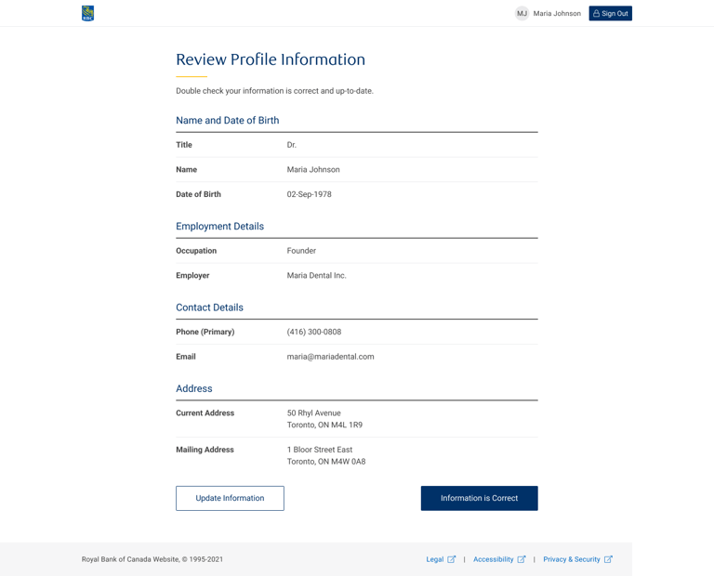Viewport: 714px width, 576px height.
Task: Click the external link icon beside Accessibility
Action: tap(522, 559)
